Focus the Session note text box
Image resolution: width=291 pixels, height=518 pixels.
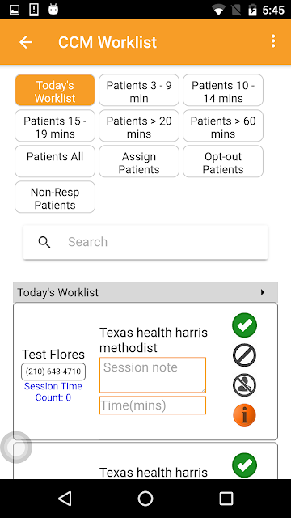[x=153, y=375]
